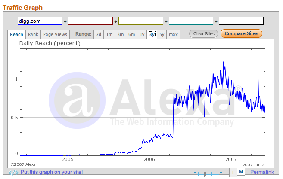Open 'Put this graph on your site!' link

click(x=52, y=172)
